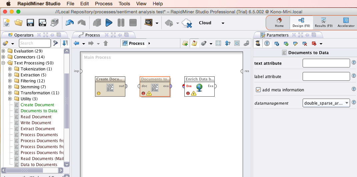Click the ABC blackboard validation icon
The image size is (357, 177).
point(148,22)
